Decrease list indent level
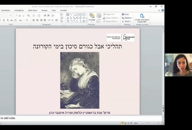This screenshot has height=130, width=192. (x=45, y=16)
